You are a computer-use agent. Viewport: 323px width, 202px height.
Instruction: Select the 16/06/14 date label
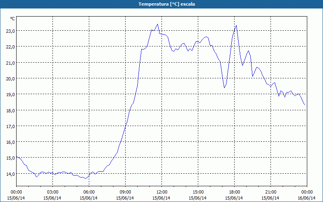coord(307,198)
